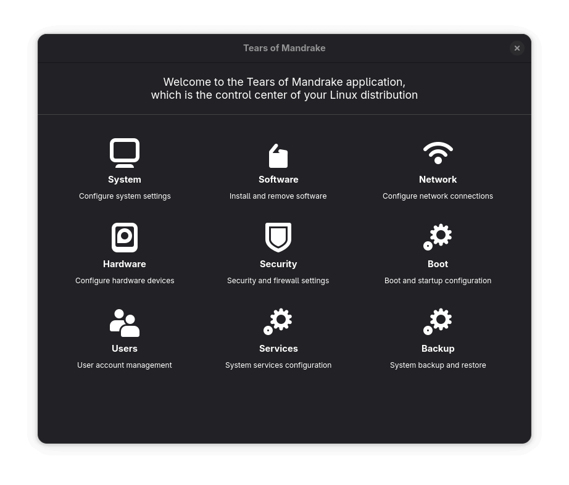Click "Configure network connections" description
Screen dimensions: 569x485
click(x=438, y=196)
